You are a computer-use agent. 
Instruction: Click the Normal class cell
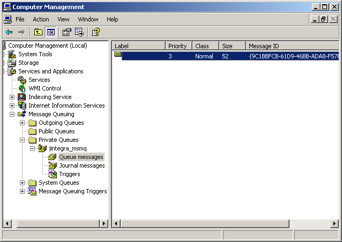click(204, 56)
